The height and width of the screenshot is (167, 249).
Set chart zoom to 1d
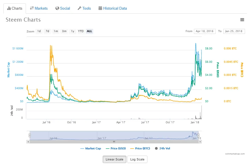39,31
